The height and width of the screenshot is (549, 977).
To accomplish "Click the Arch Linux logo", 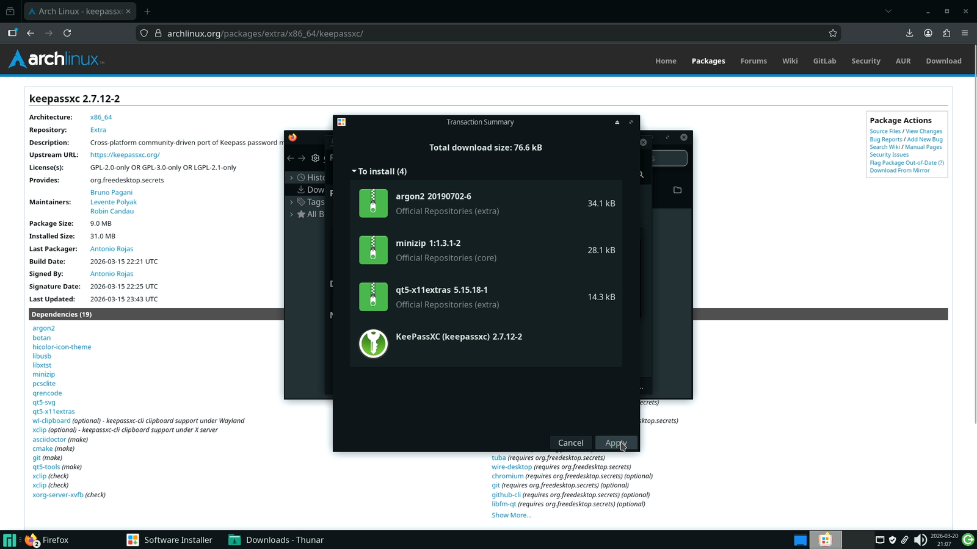I will 56,59.
